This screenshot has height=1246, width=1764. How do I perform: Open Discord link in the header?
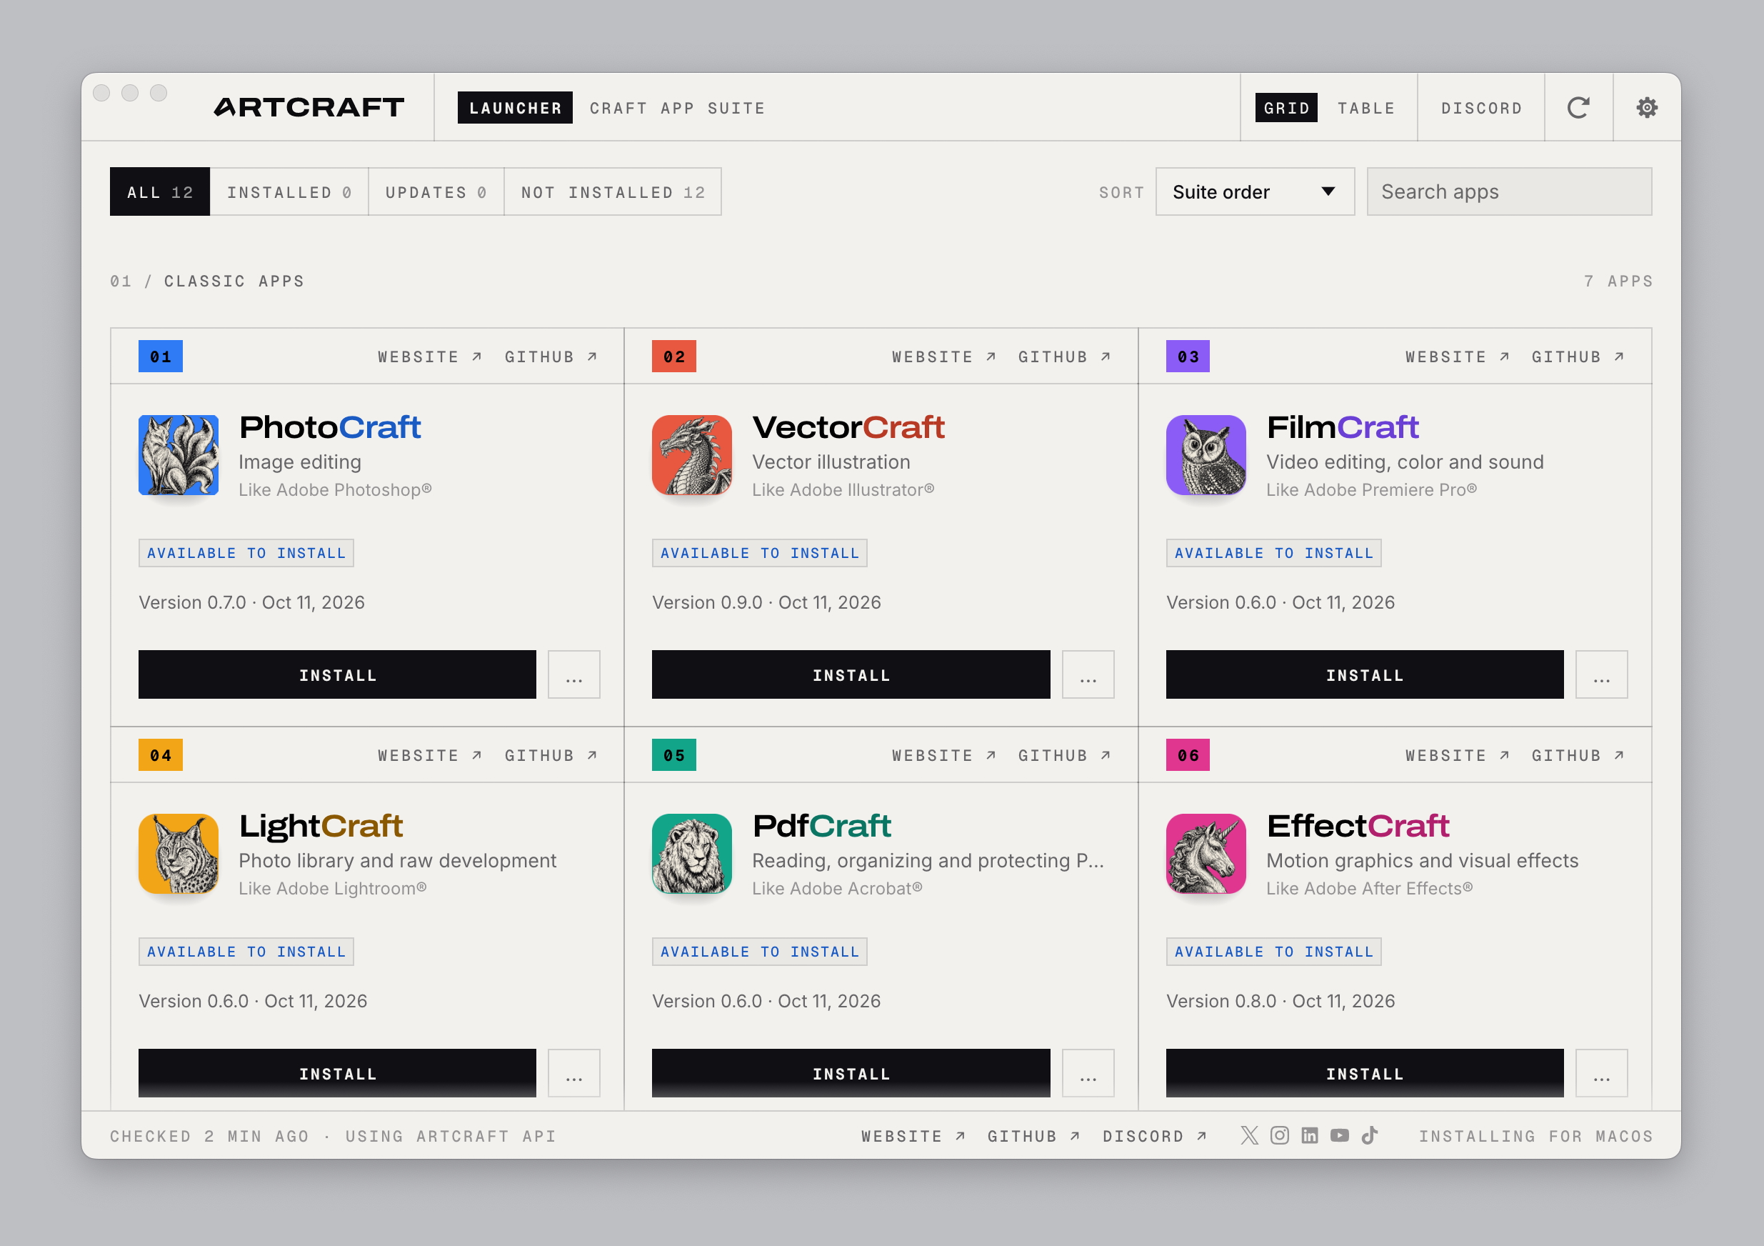(x=1481, y=108)
